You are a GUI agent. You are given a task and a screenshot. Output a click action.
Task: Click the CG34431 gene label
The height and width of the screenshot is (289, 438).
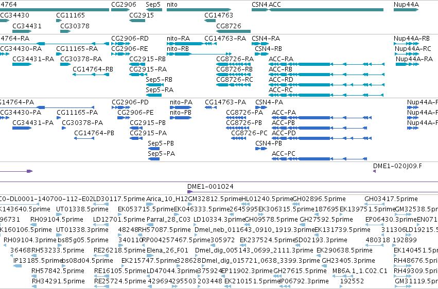pos(27,26)
